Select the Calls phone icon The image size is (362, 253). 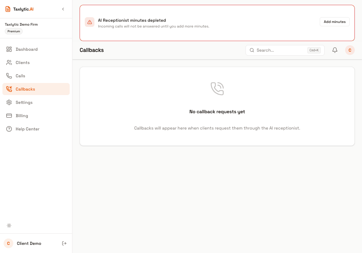click(9, 76)
